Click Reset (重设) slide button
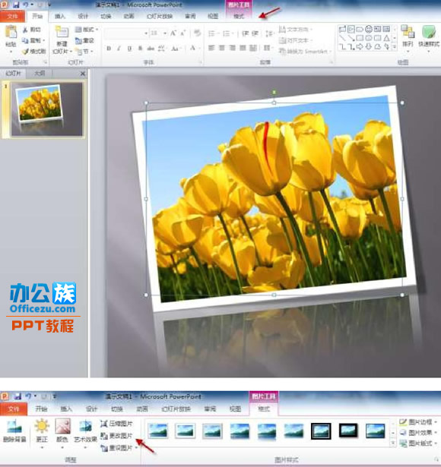This screenshot has height=467, width=441. pyautogui.click(x=85, y=40)
